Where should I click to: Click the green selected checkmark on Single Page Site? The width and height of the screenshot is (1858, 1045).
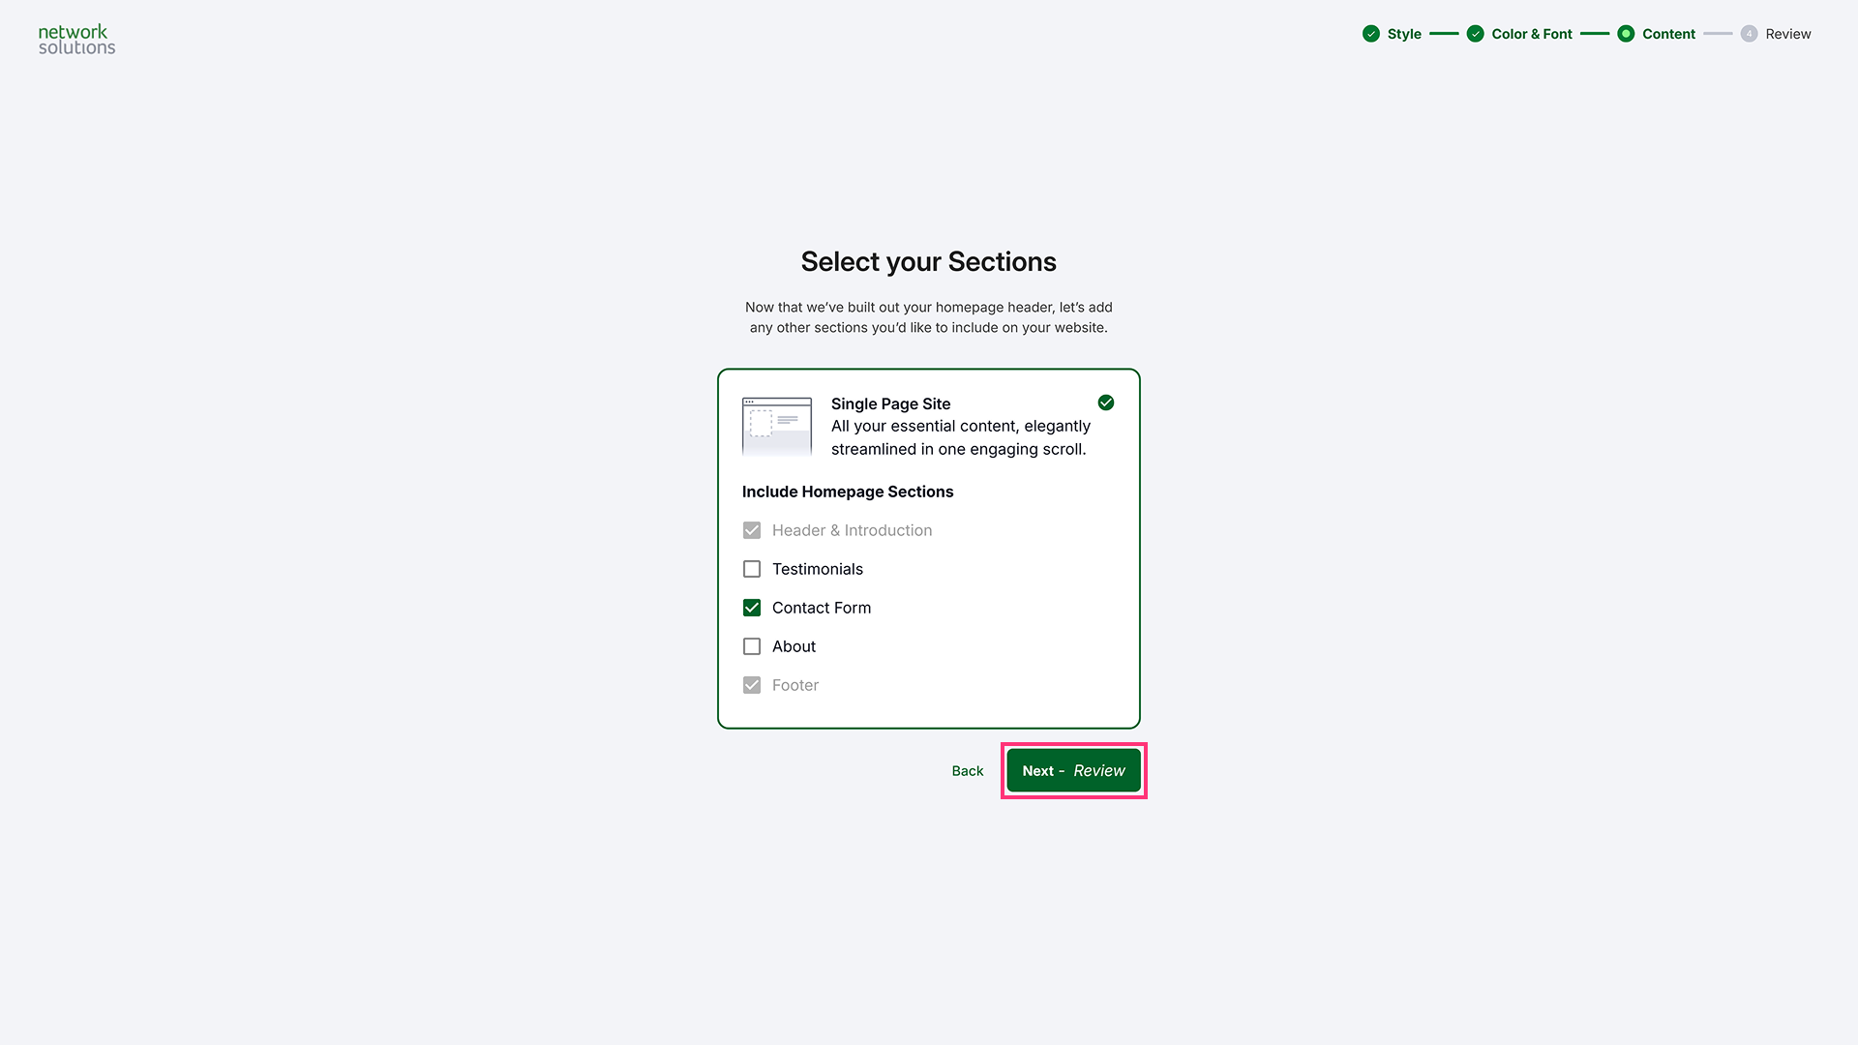pos(1106,403)
